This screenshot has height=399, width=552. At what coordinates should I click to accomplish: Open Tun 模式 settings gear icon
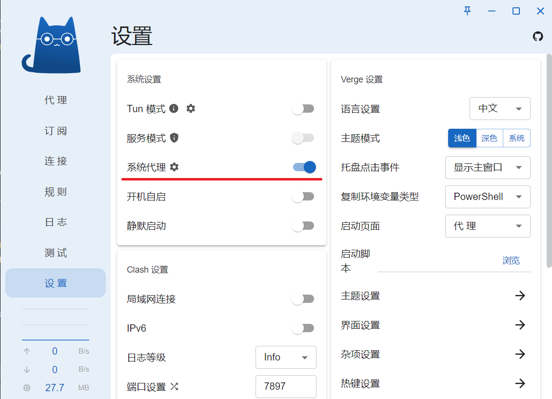pos(190,108)
